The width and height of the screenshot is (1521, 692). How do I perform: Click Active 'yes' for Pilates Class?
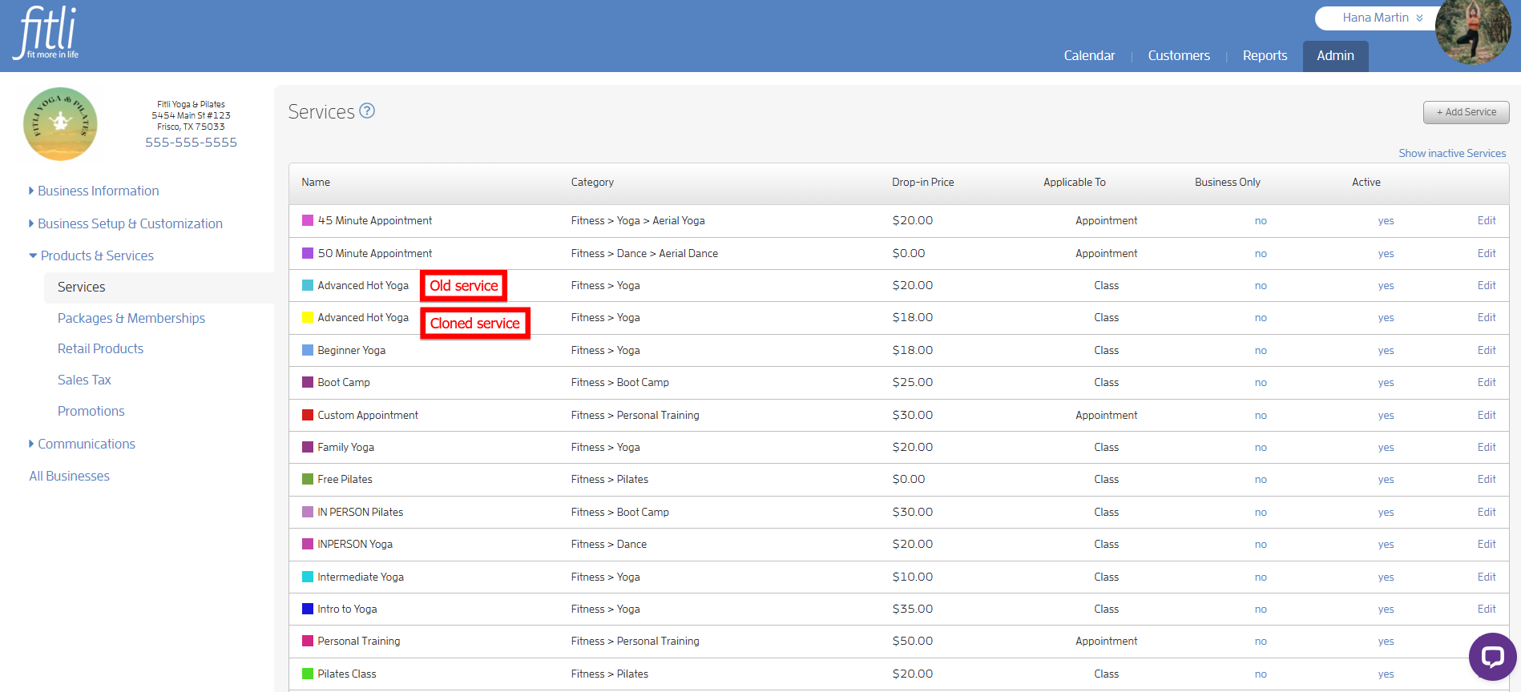pyautogui.click(x=1386, y=674)
